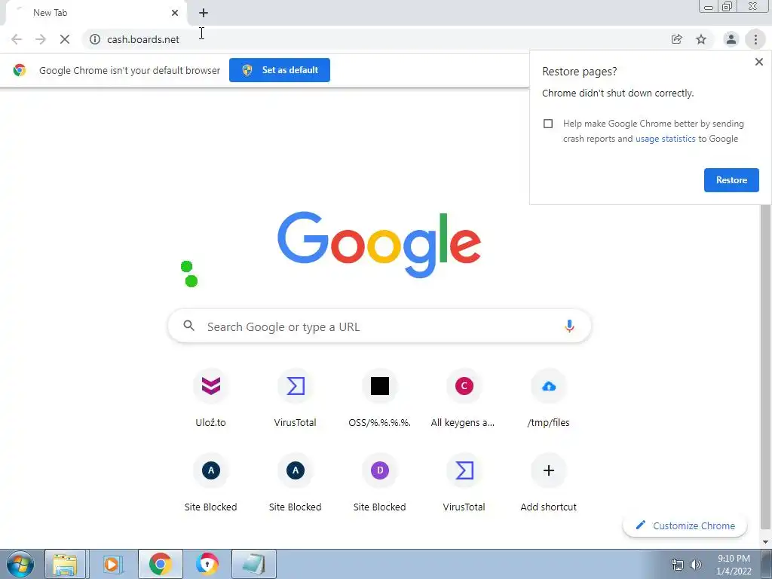This screenshot has width=772, height=579.
Task: Click the search magnifier icon
Action: pyautogui.click(x=189, y=326)
